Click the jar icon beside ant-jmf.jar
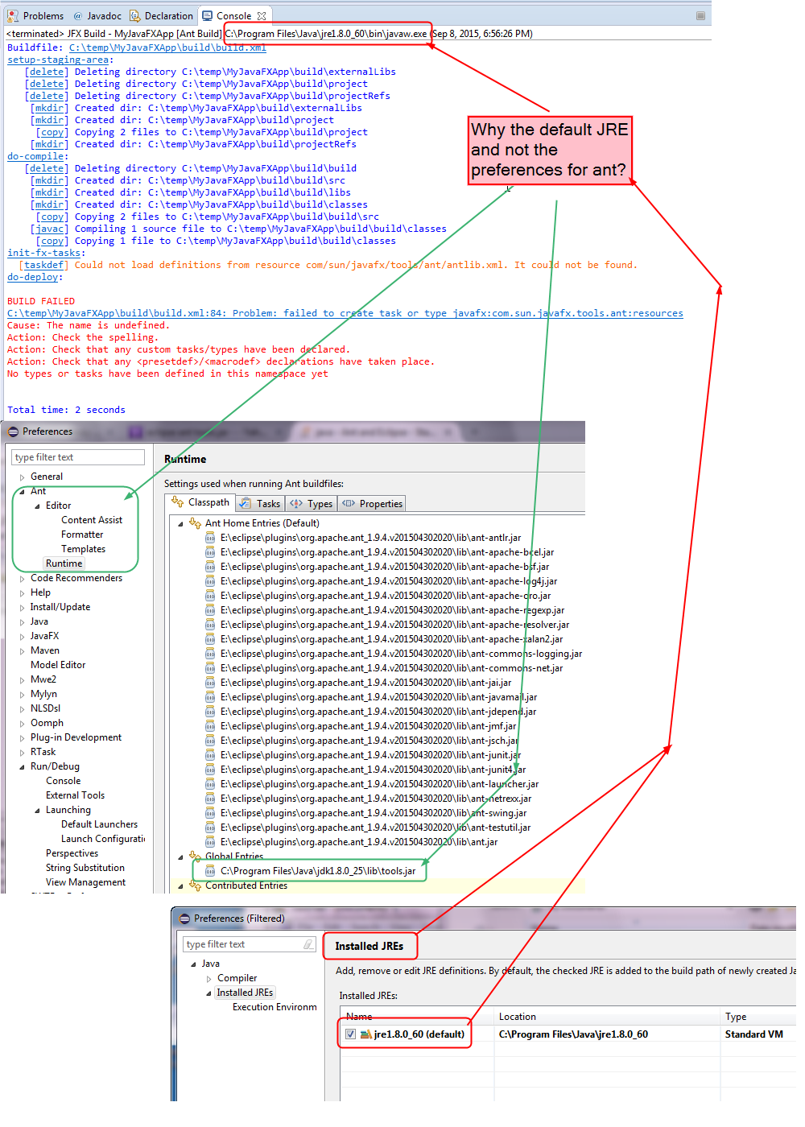Image resolution: width=805 pixels, height=1127 pixels. (x=210, y=726)
